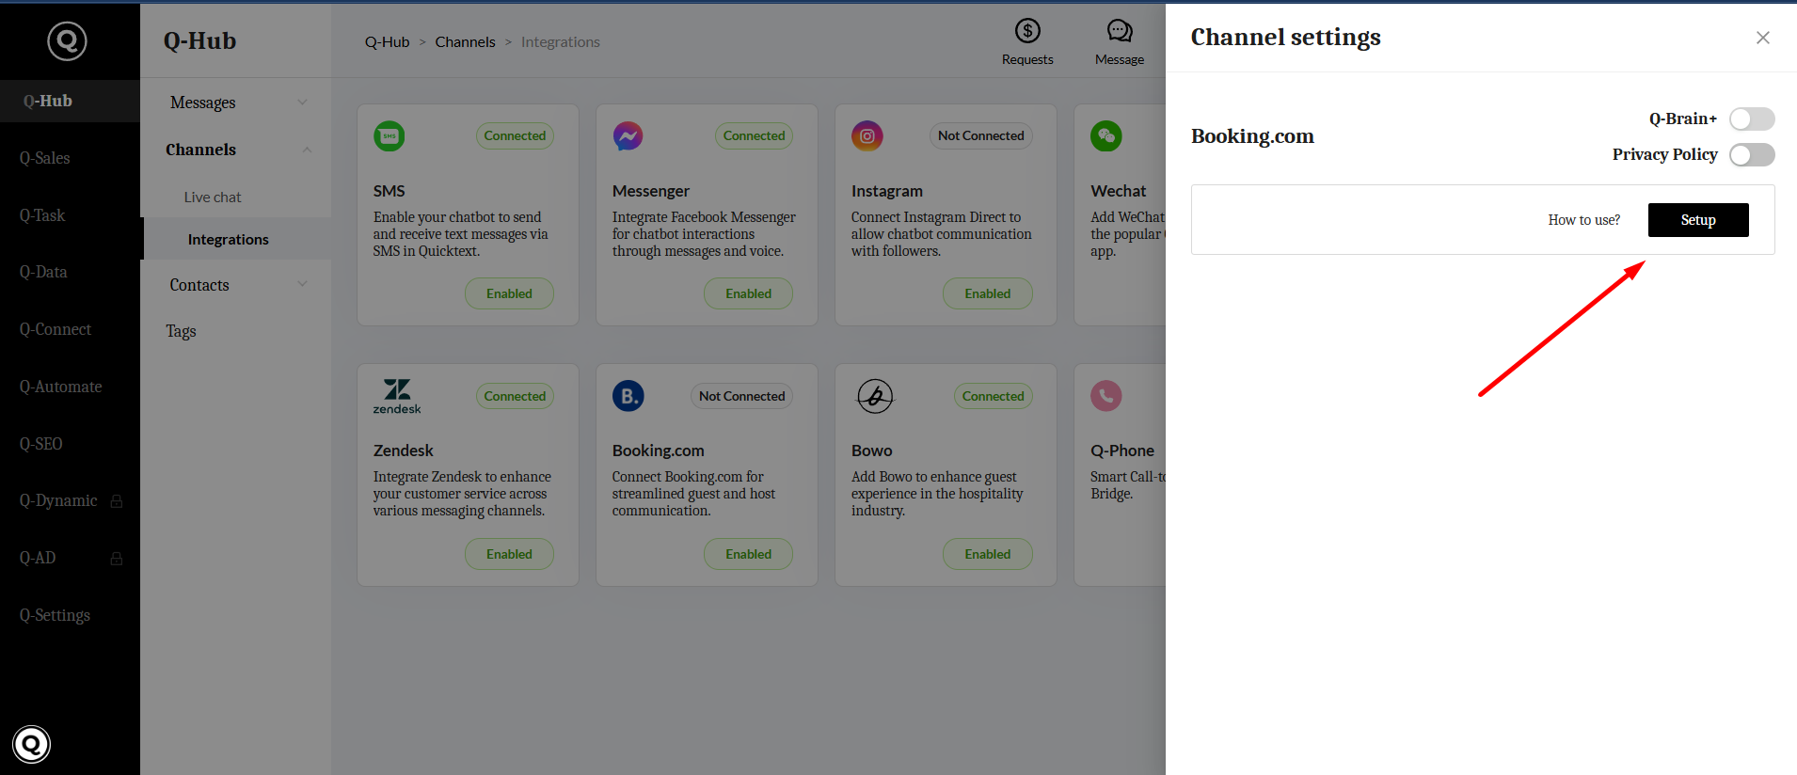1797x775 pixels.
Task: Click the Messenger channel icon
Action: click(x=628, y=136)
